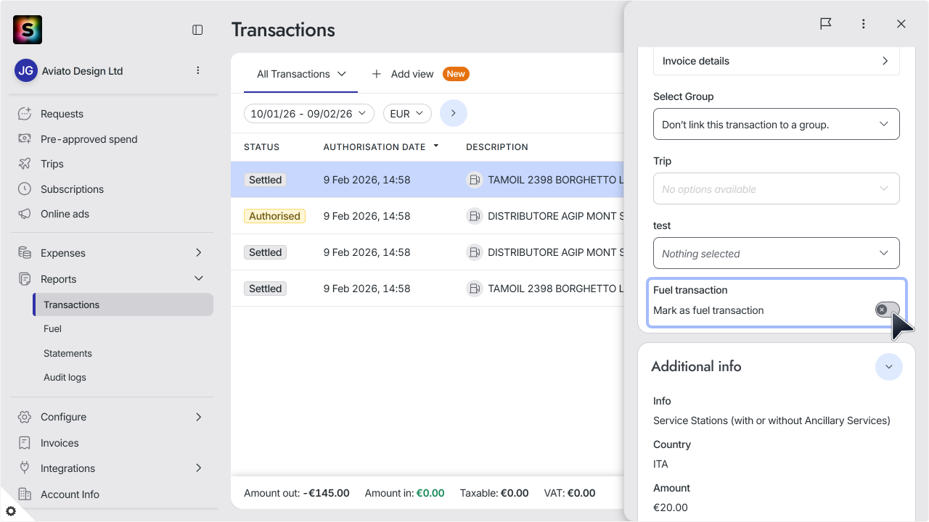This screenshot has height=522, width=929.
Task: Close the transaction detail panel
Action: pos(901,24)
